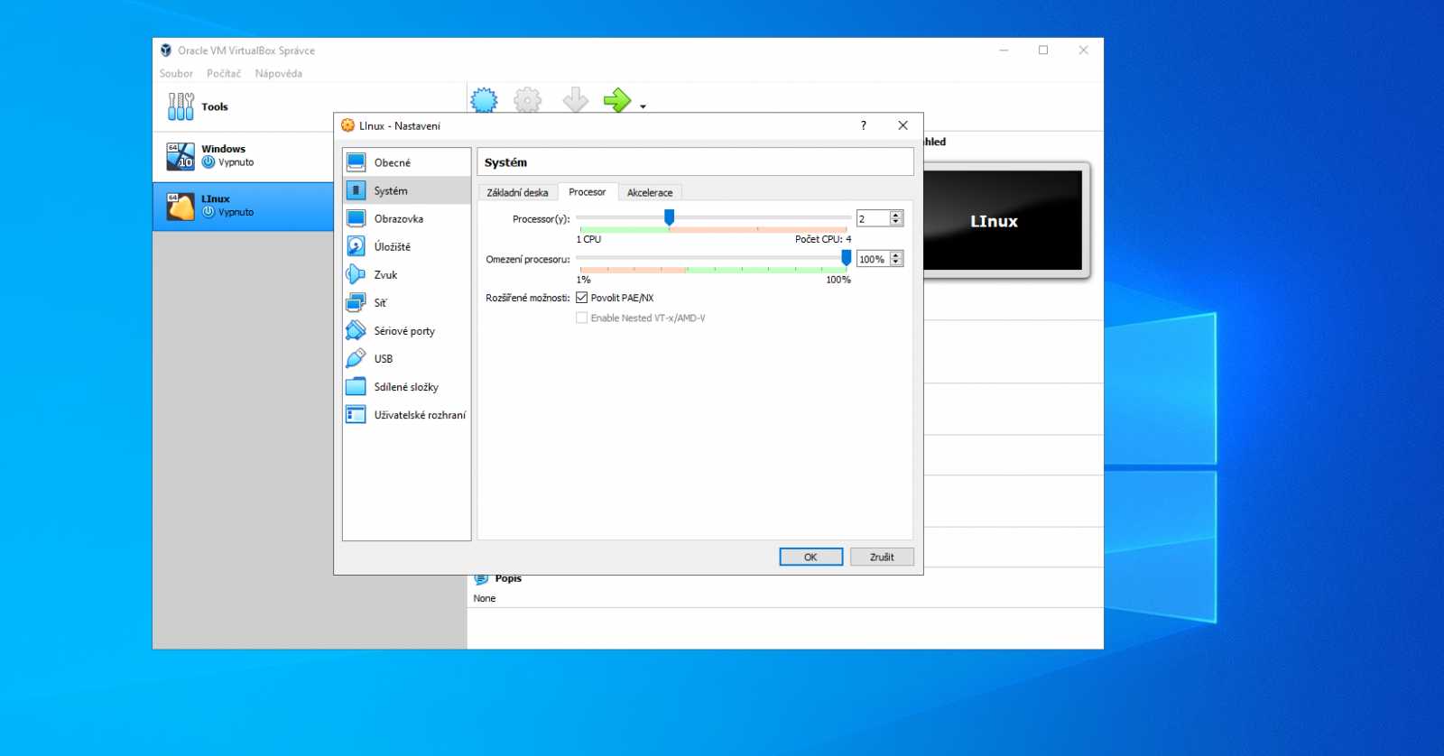Open the Obecné settings category
1444x756 pixels.
click(x=407, y=162)
